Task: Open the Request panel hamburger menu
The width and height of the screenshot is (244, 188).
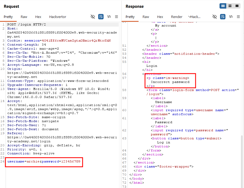Action: click(116, 17)
